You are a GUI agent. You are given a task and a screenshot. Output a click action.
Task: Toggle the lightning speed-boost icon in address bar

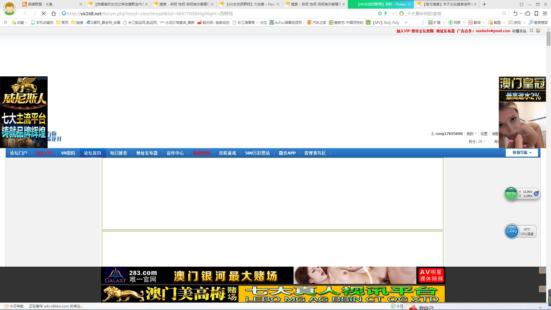(x=385, y=13)
